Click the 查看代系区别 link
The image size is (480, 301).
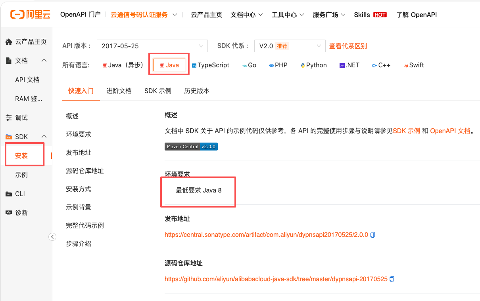348,46
